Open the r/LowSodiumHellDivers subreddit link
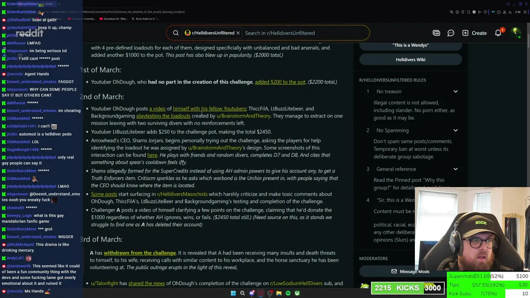 point(296,284)
